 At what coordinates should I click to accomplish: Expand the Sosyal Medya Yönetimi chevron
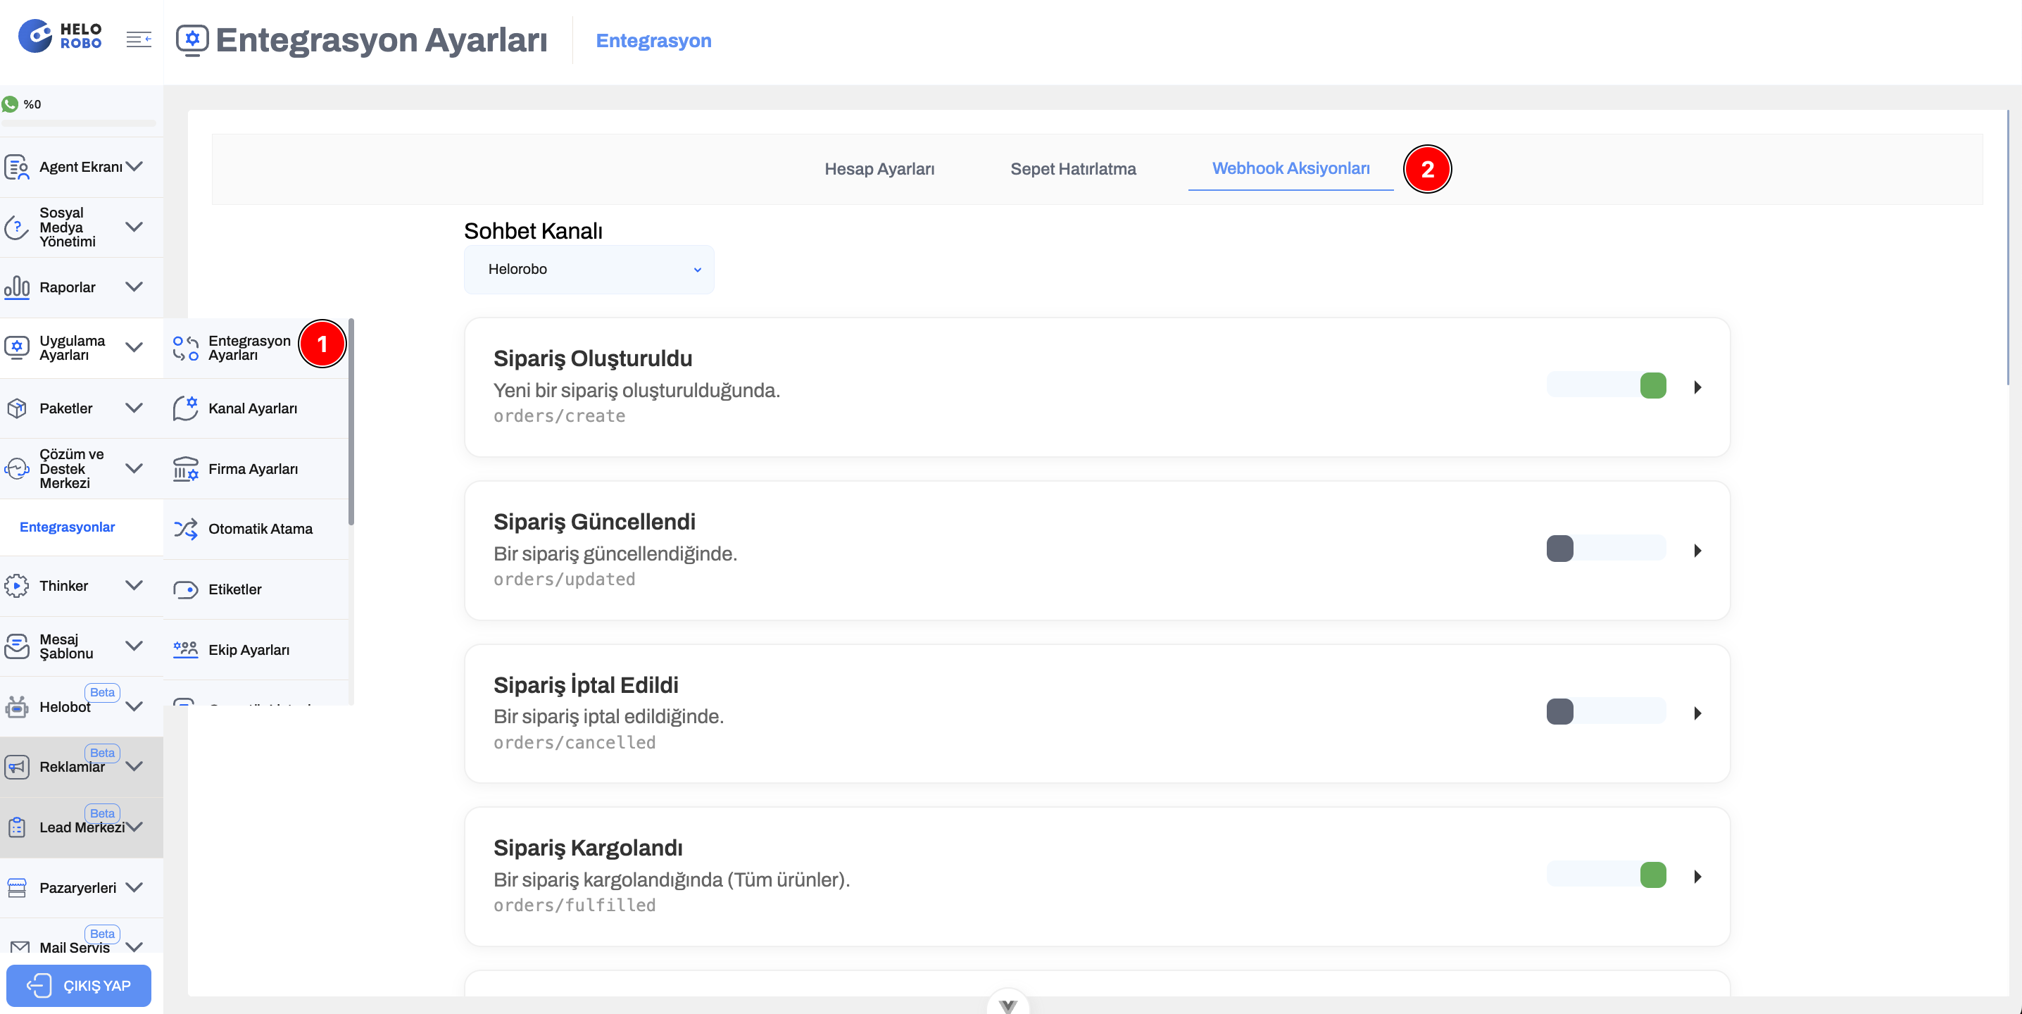point(134,227)
